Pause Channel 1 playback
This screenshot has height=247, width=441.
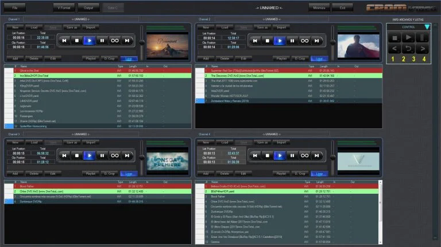coord(102,41)
